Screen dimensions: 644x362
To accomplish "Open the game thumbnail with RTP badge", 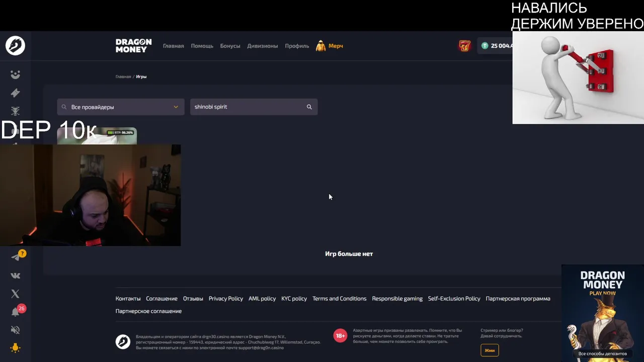I will pyautogui.click(x=97, y=136).
